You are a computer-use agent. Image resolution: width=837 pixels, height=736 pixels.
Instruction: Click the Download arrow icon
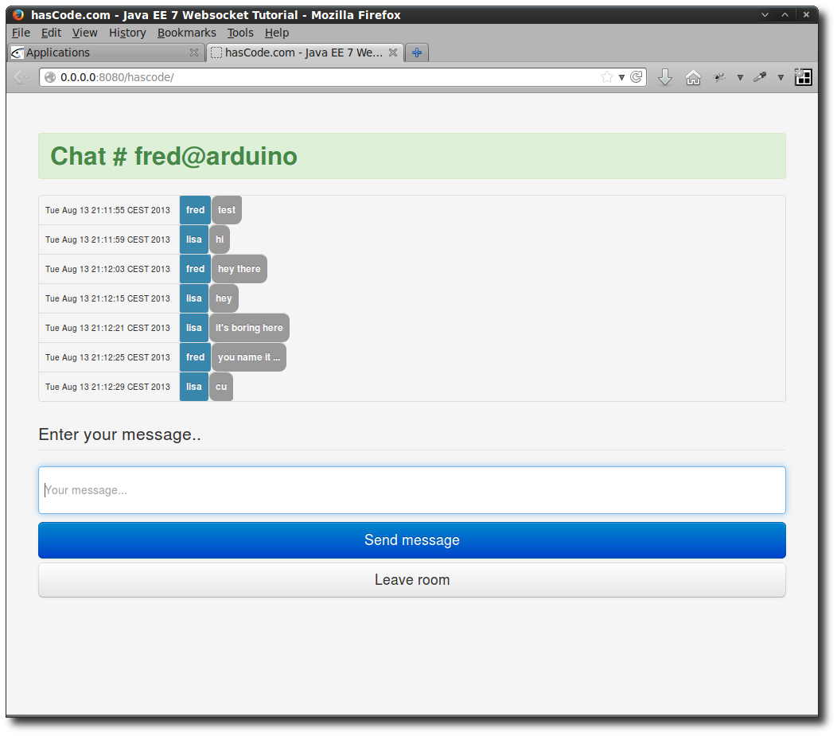coord(665,77)
